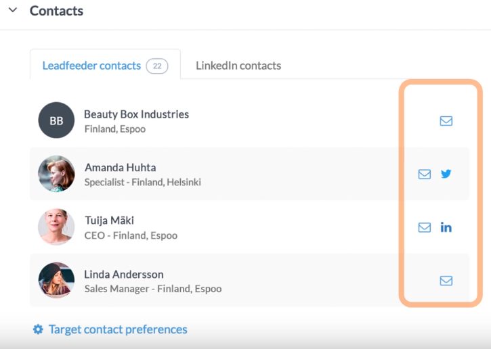Send email to Linda Andersson via envelope icon
Viewport: 491px width, 349px height.
click(446, 281)
